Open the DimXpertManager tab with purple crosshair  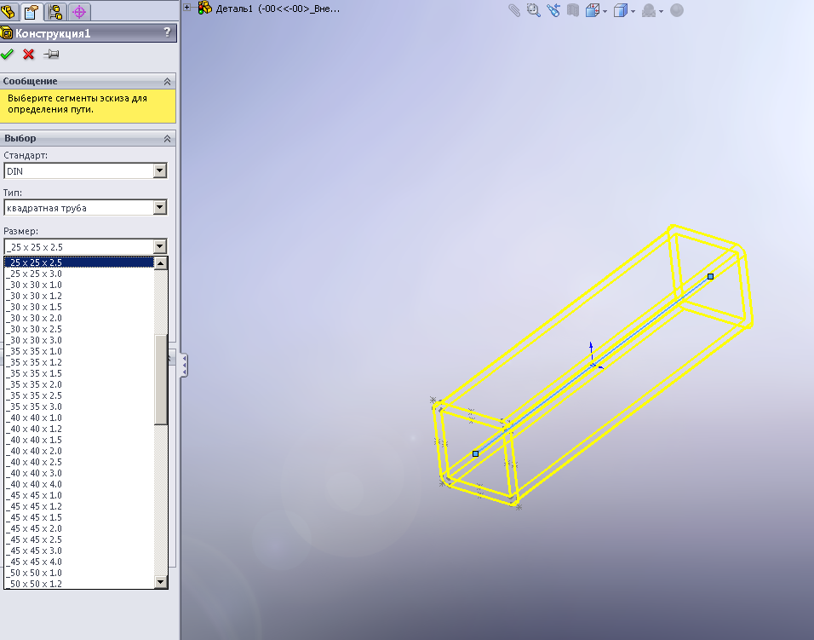tap(78, 11)
